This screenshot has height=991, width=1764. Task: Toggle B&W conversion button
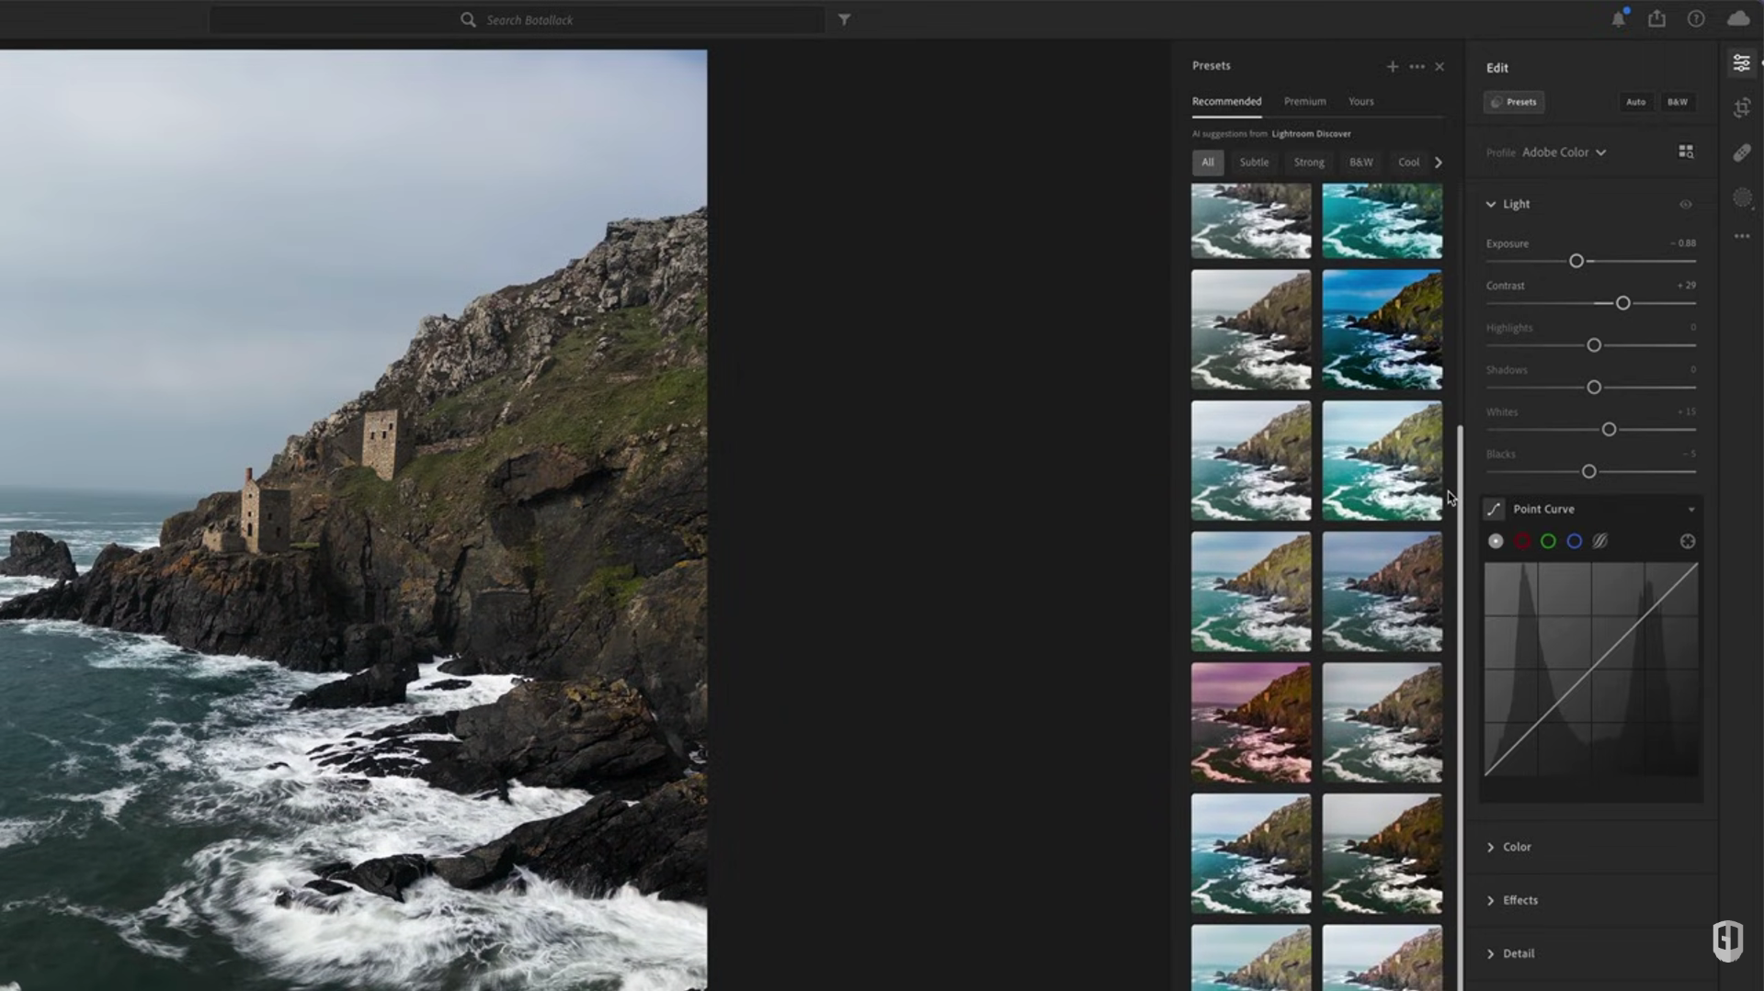click(1677, 102)
